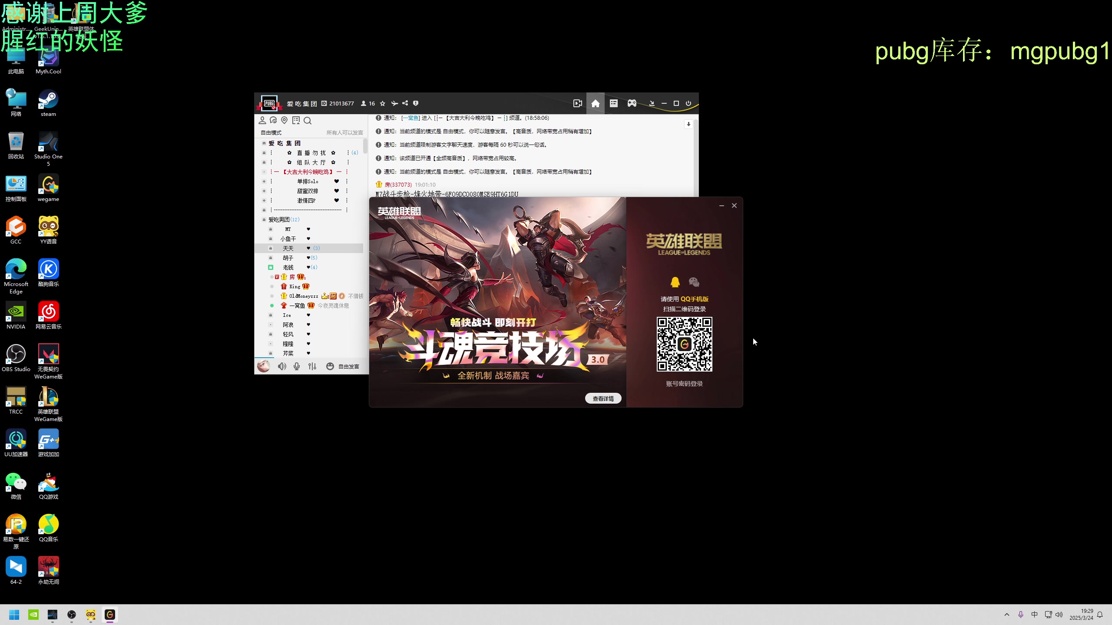Click the green lock next to 老钱

pyautogui.click(x=270, y=267)
